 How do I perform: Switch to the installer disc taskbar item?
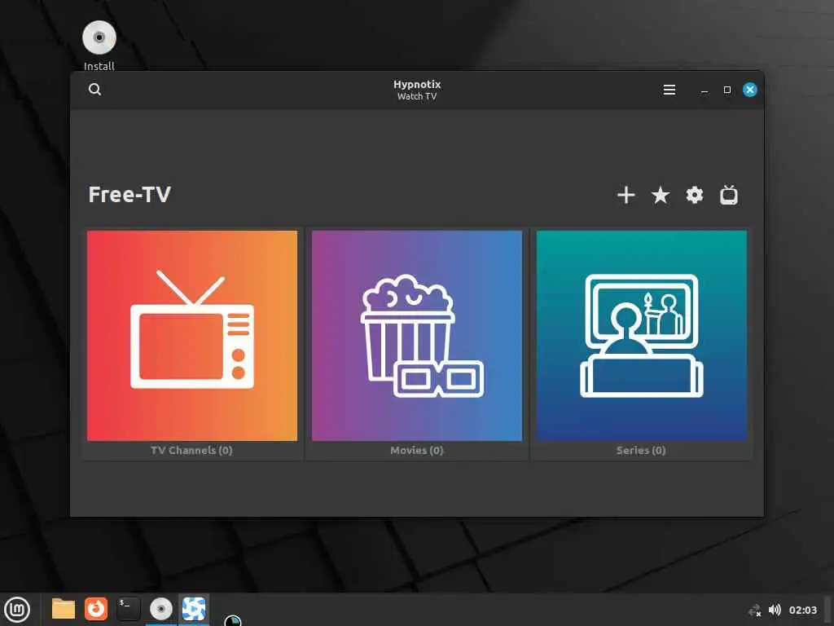click(x=160, y=610)
